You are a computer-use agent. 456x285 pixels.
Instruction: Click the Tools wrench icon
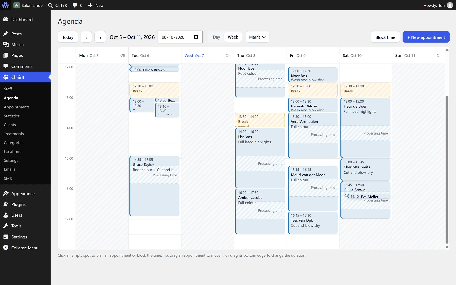pos(6,226)
